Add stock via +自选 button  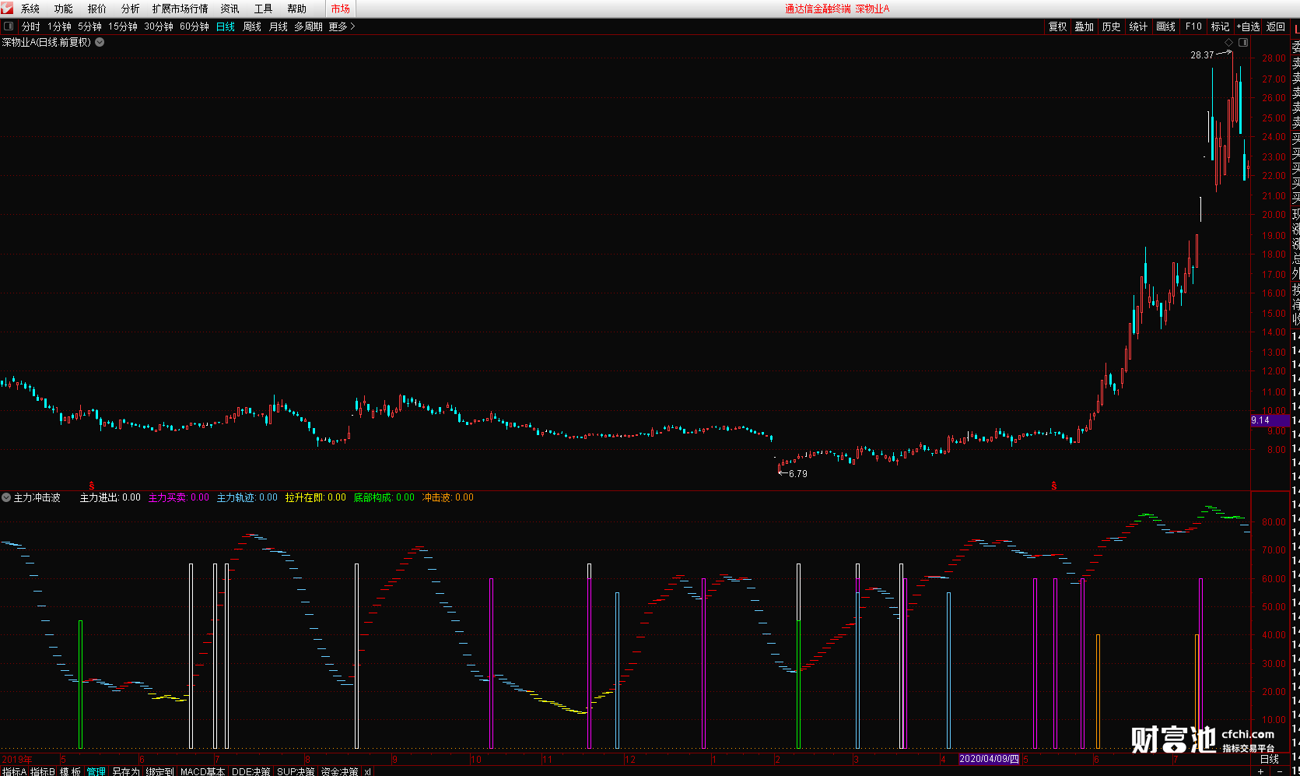(1248, 26)
